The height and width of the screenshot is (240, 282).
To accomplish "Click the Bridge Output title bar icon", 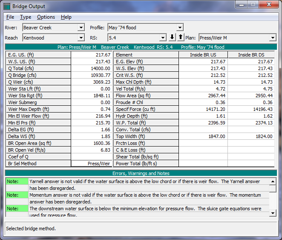I will (x=7, y=6).
